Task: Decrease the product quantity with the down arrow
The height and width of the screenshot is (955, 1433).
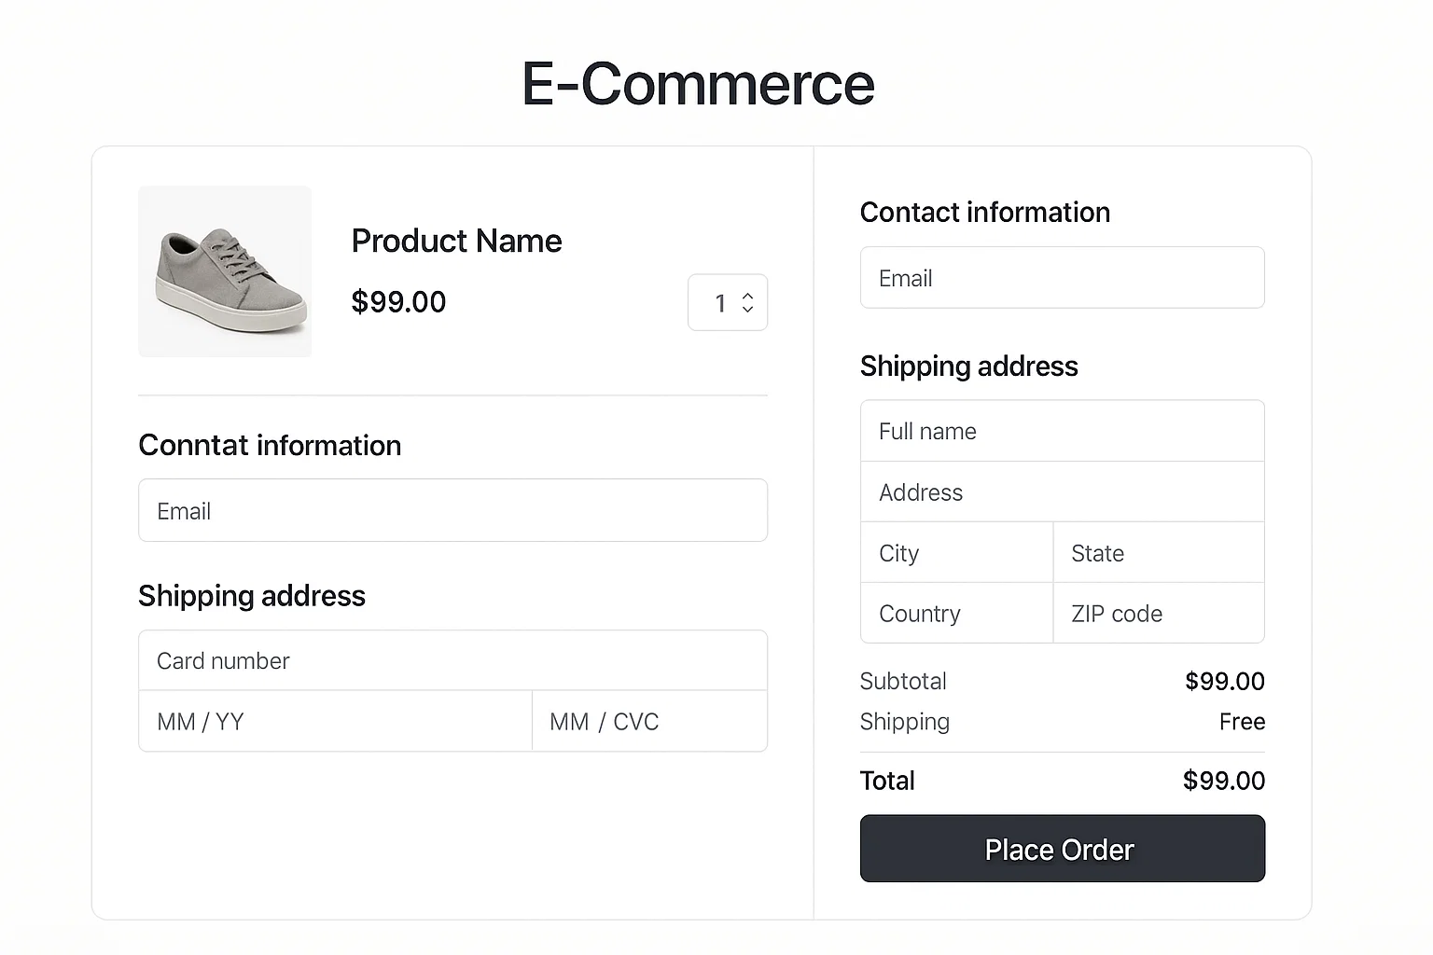Action: 747,311
